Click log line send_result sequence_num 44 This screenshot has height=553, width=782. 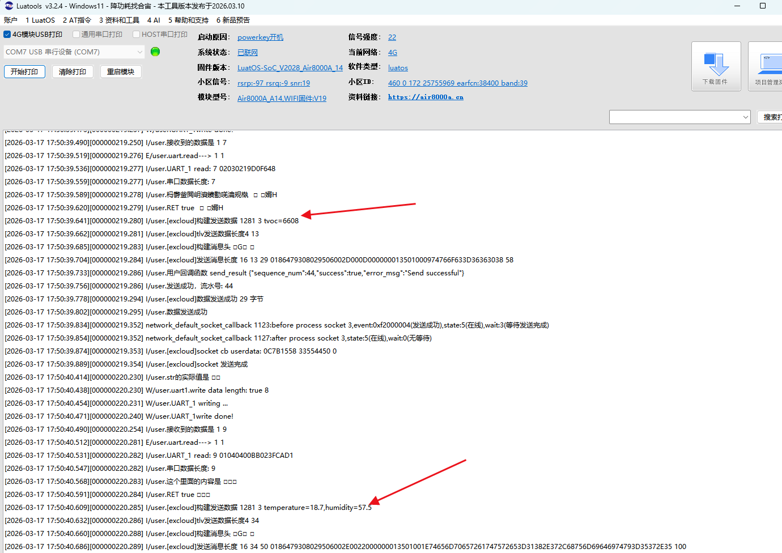(235, 273)
